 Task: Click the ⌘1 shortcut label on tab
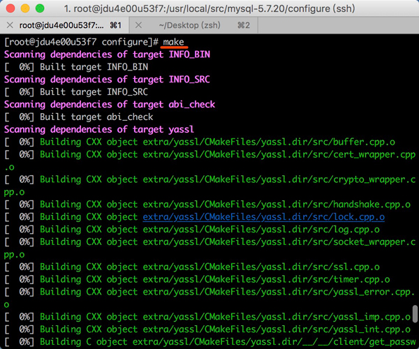click(x=116, y=25)
